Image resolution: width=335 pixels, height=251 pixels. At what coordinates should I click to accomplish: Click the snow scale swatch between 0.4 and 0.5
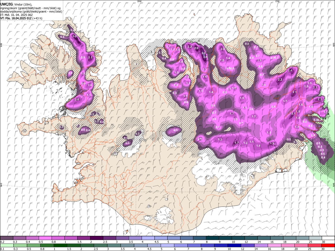click(32, 238)
